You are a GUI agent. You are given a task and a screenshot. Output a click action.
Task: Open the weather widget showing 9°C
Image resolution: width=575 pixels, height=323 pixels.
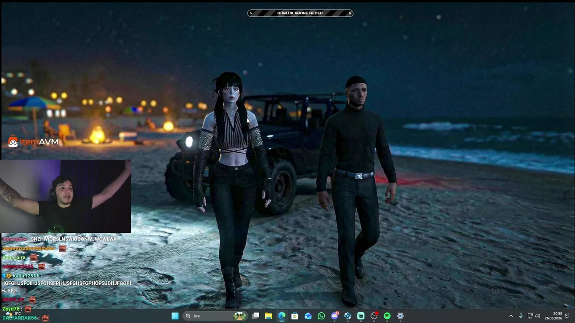(x=13, y=316)
